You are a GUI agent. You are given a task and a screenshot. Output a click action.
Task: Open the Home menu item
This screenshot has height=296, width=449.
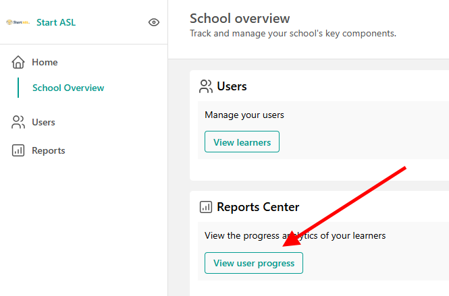click(x=45, y=62)
